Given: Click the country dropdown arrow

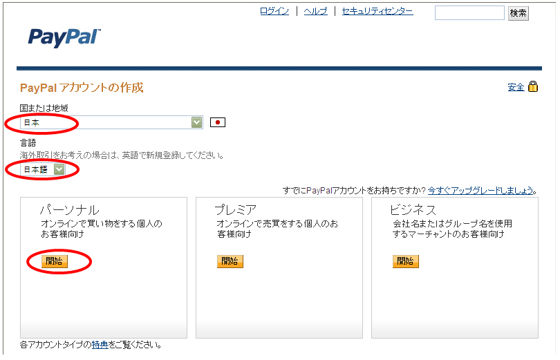Looking at the screenshot, I should (x=197, y=122).
